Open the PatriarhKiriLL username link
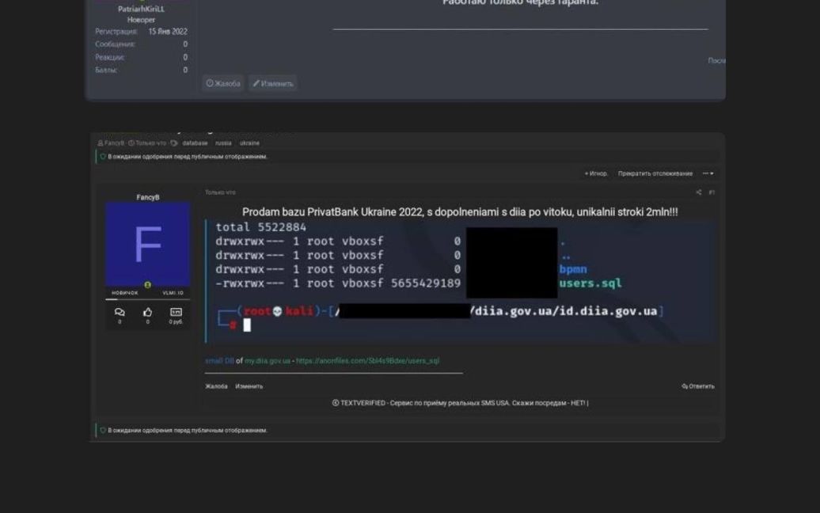 (141, 9)
